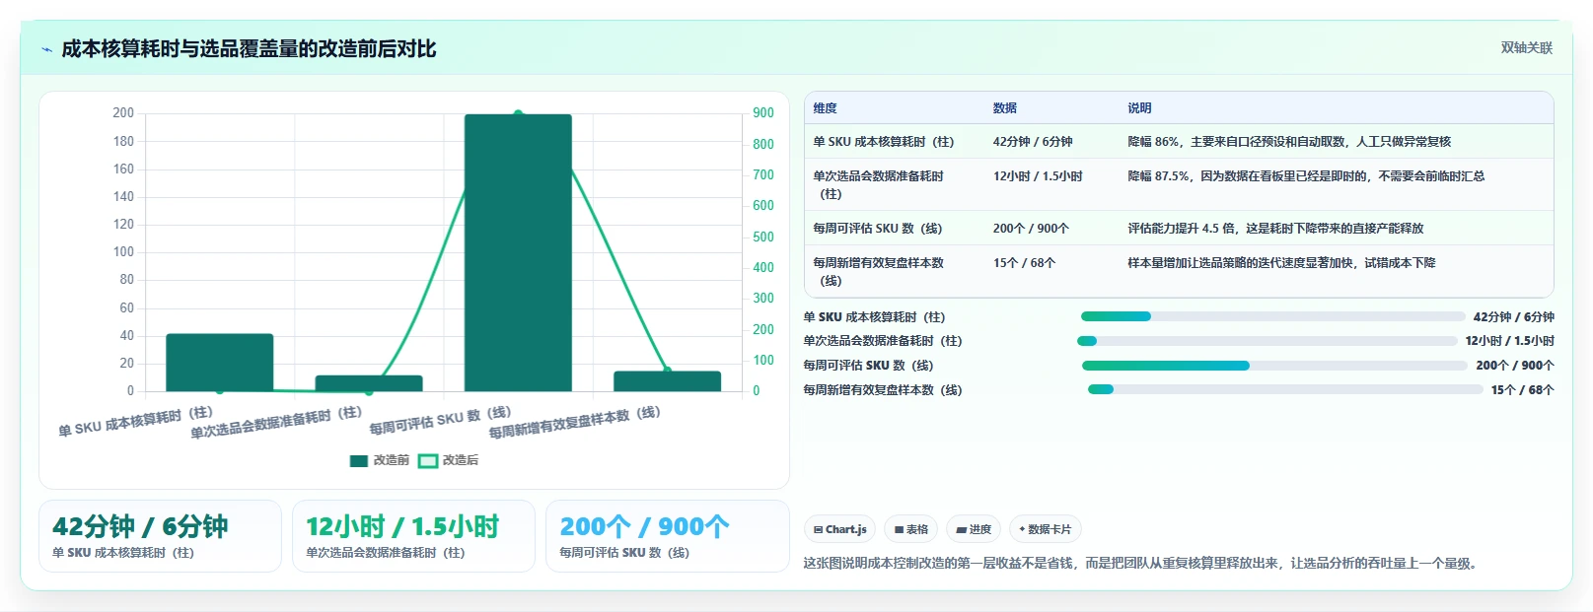This screenshot has width=1593, height=612.
Task: Click the small icon left of the card title
Action: (46, 49)
